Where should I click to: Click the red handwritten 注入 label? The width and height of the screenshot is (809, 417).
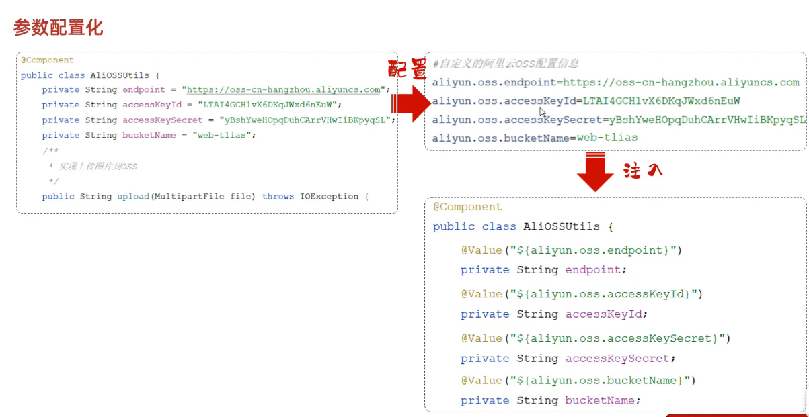pos(643,171)
